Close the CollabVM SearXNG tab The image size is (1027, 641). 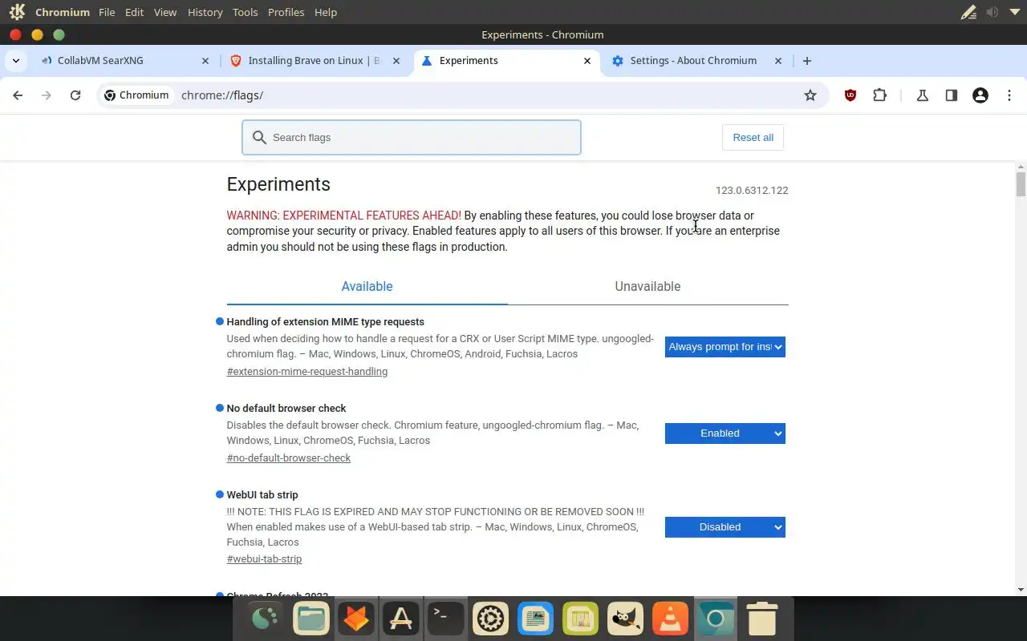pos(205,61)
